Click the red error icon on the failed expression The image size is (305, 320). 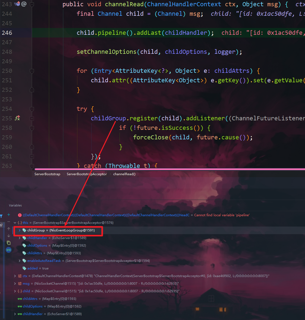[x=20, y=215]
